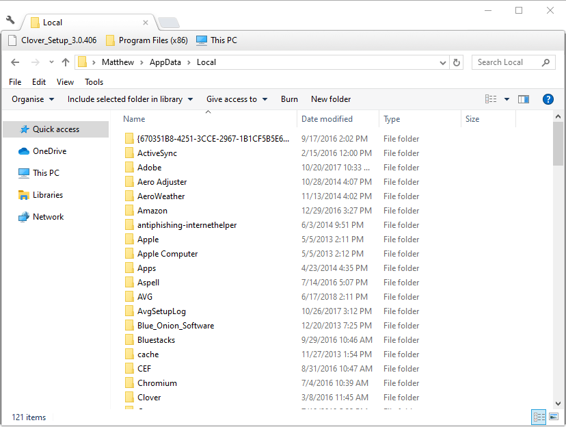Change view with view icon
This screenshot has height=427, width=566.
coord(491,99)
